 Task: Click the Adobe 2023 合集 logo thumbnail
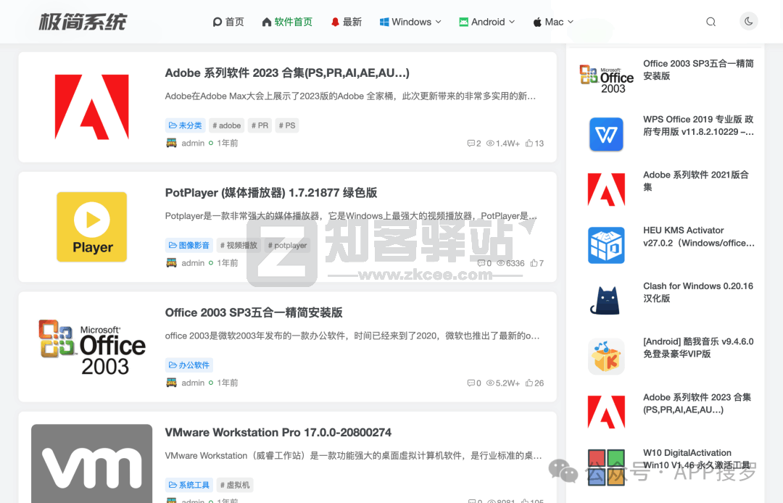click(91, 107)
